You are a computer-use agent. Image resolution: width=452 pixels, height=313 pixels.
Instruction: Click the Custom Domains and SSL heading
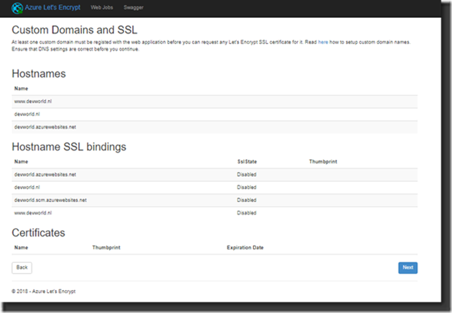pos(75,30)
